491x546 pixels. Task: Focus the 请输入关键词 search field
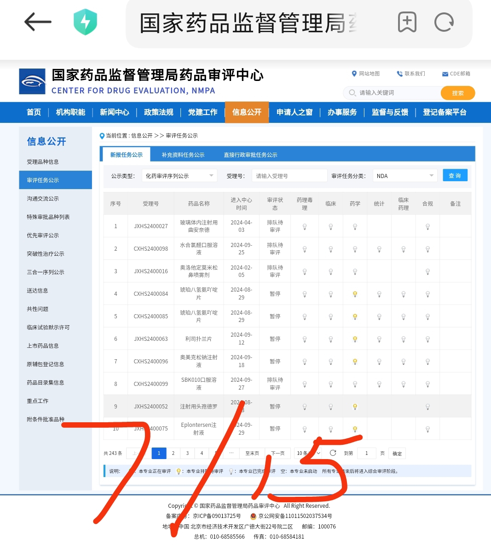pyautogui.click(x=392, y=93)
